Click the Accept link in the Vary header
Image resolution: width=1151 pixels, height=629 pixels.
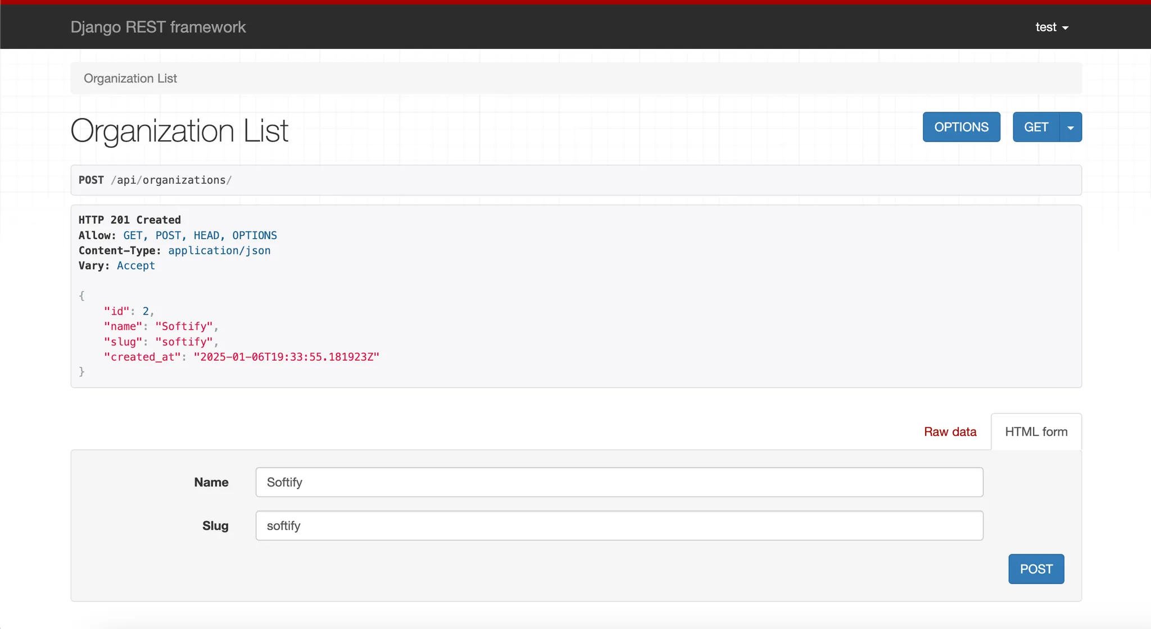coord(135,265)
